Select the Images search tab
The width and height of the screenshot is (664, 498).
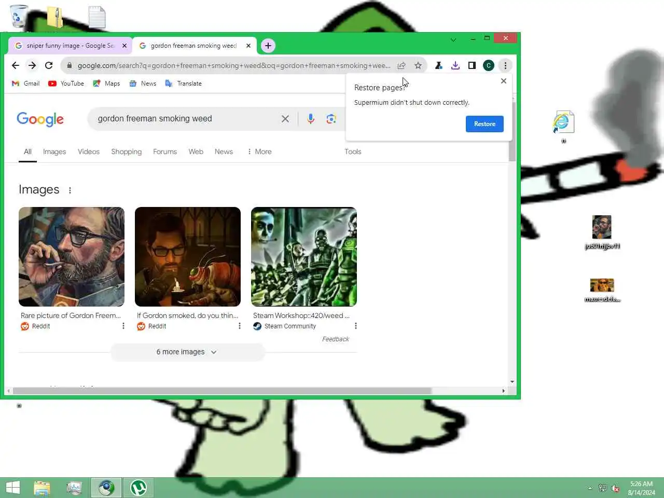[54, 151]
